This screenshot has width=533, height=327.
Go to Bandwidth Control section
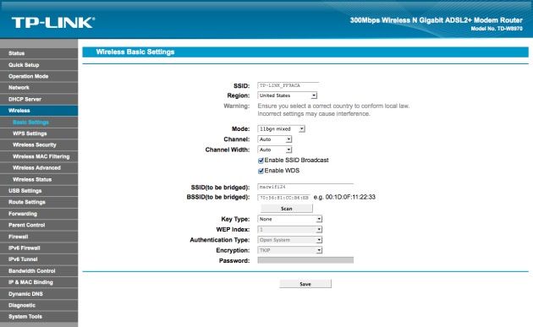point(39,271)
